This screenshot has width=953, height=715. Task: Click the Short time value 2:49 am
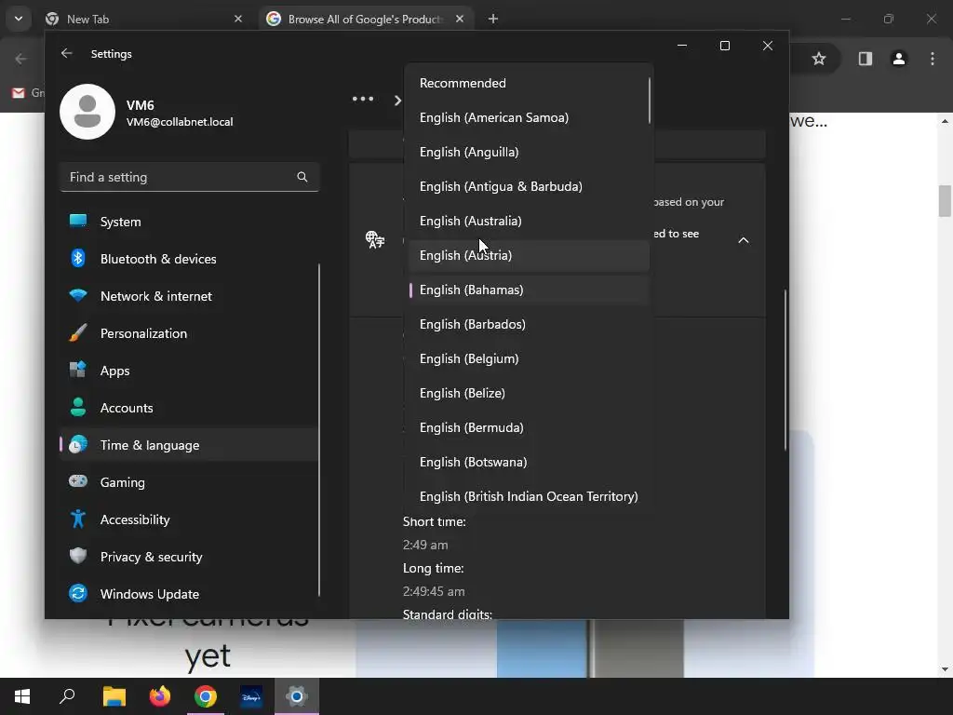(424, 545)
